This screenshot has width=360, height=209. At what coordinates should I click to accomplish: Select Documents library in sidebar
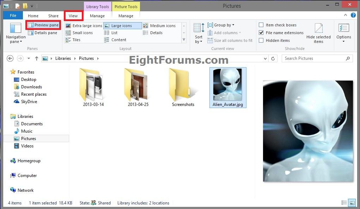click(x=32, y=124)
